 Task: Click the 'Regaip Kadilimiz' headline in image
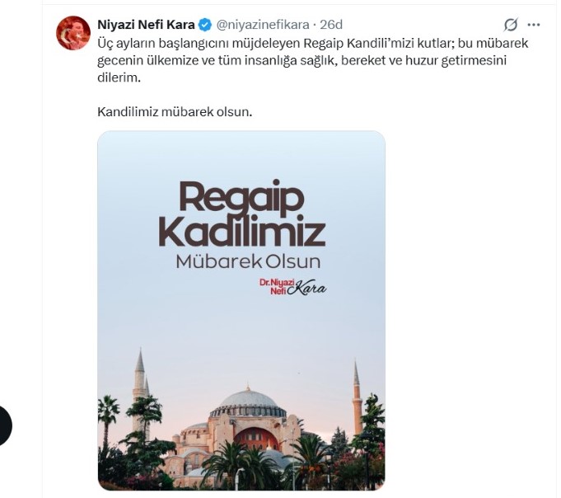[x=242, y=214]
